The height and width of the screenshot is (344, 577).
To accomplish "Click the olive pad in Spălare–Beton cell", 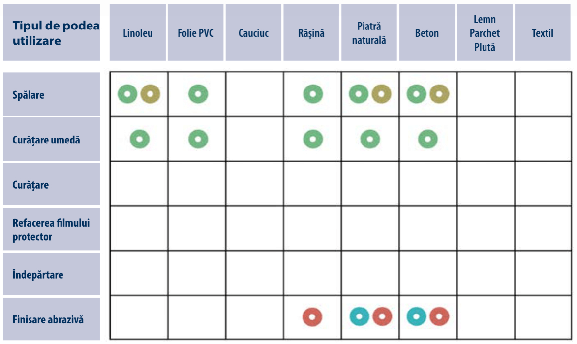I will [x=439, y=94].
